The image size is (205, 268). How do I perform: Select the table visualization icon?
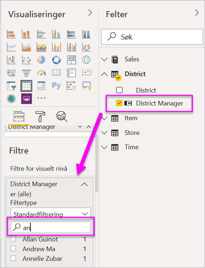click(26, 86)
